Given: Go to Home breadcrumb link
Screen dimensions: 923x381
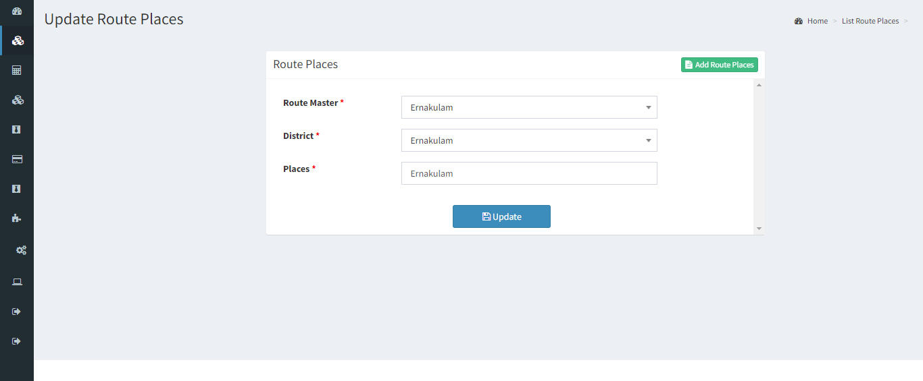Looking at the screenshot, I should point(818,21).
